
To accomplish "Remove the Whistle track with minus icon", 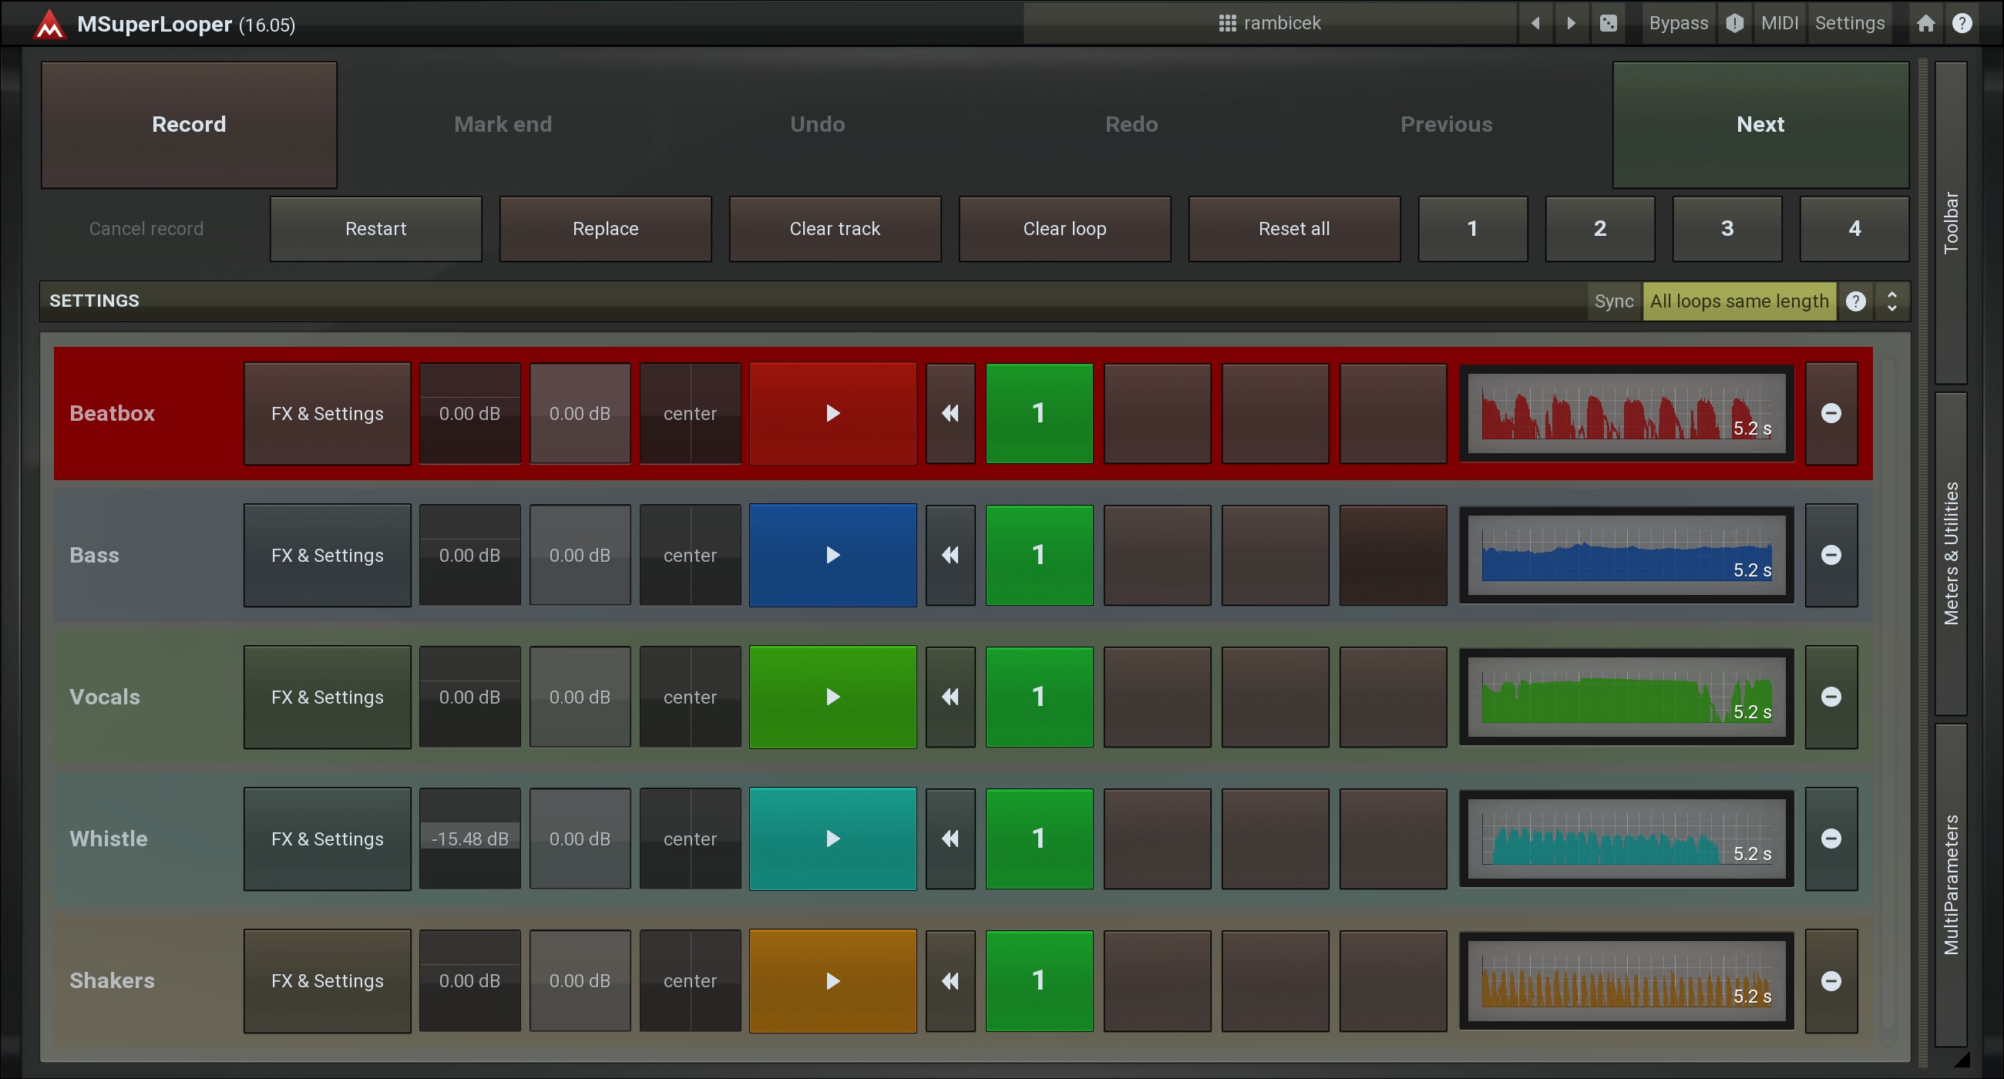I will tap(1831, 839).
